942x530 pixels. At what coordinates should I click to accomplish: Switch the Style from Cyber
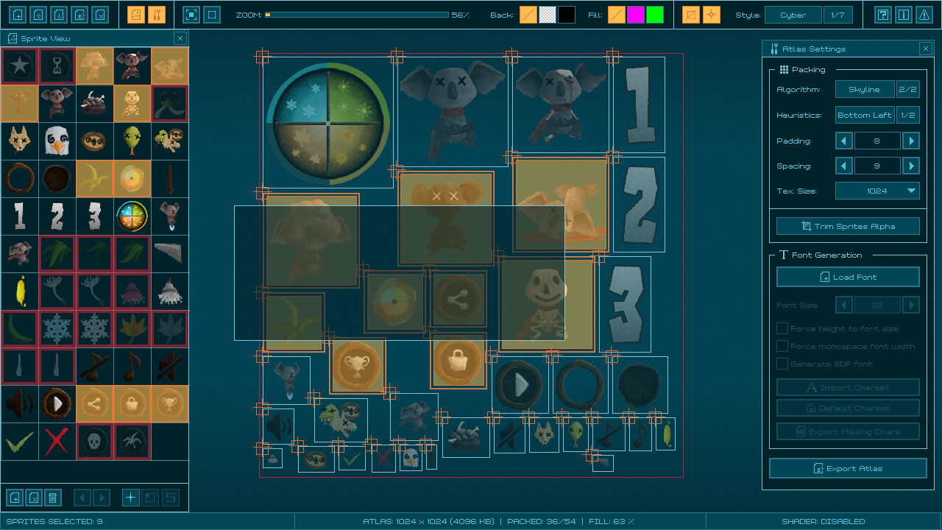point(793,14)
